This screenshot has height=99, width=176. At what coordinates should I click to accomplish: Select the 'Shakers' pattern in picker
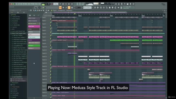34,45
